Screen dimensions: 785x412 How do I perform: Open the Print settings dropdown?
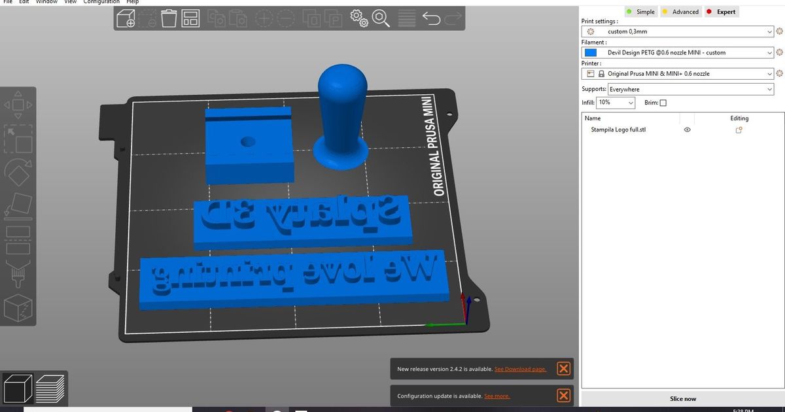(677, 31)
